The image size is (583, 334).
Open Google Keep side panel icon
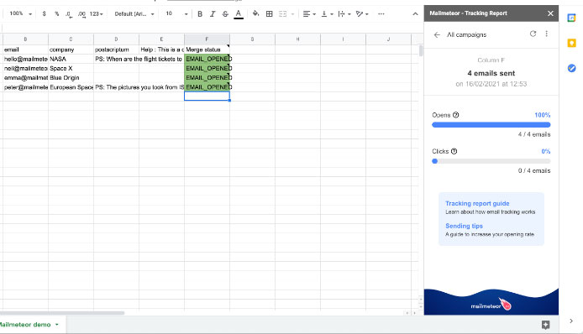coord(571,43)
